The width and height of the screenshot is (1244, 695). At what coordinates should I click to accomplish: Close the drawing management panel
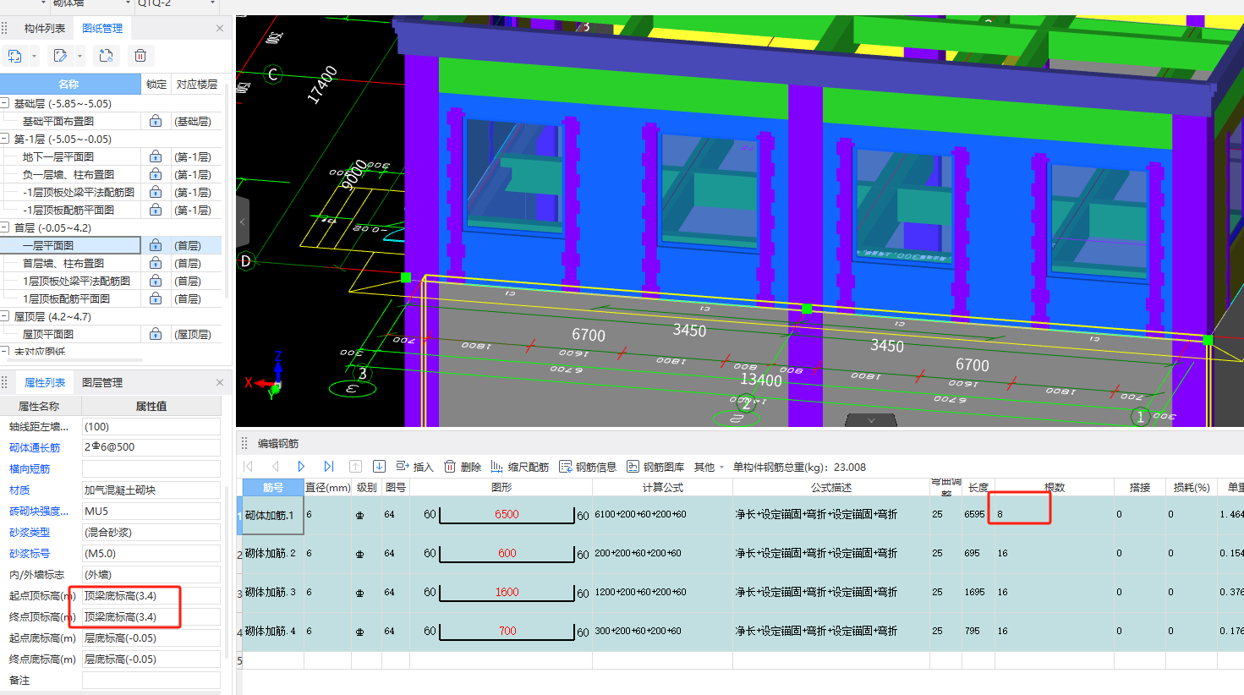[220, 28]
